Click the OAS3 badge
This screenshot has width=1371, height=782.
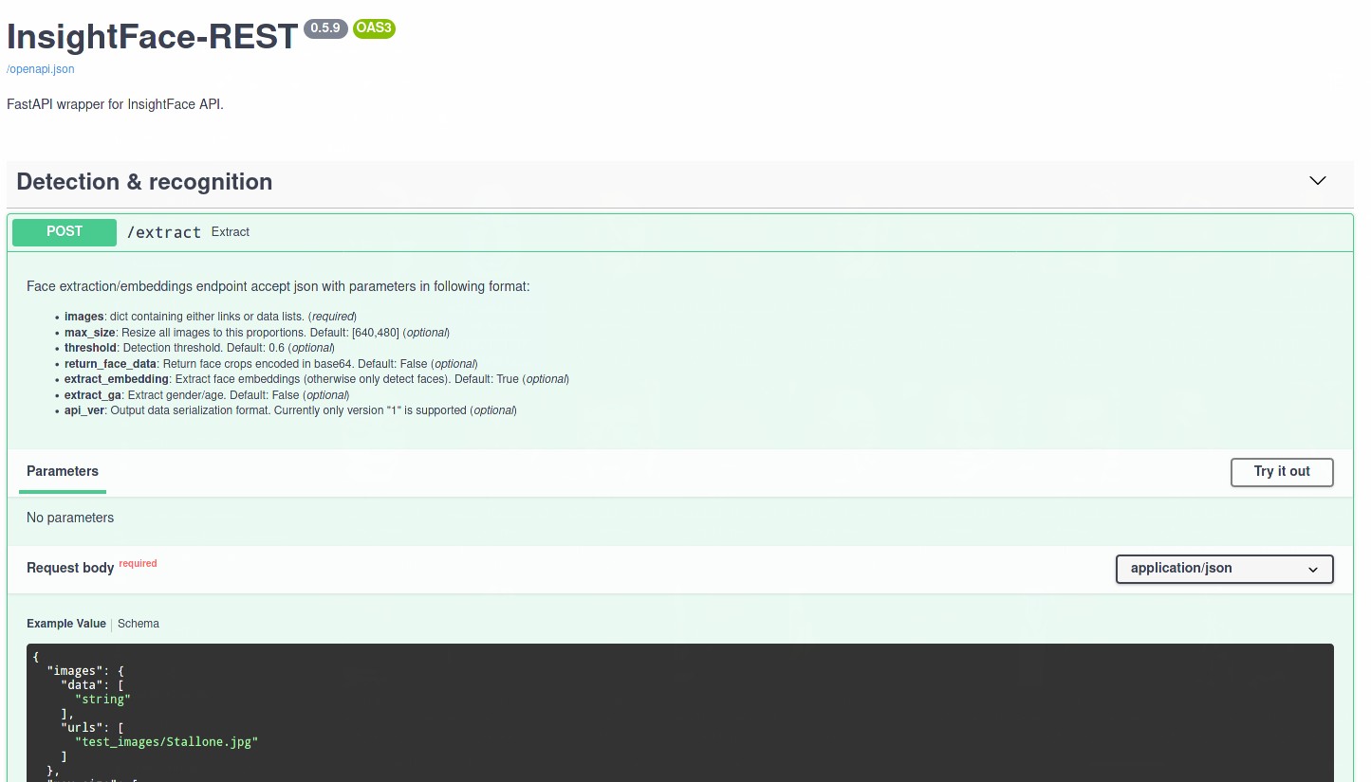[x=374, y=28]
